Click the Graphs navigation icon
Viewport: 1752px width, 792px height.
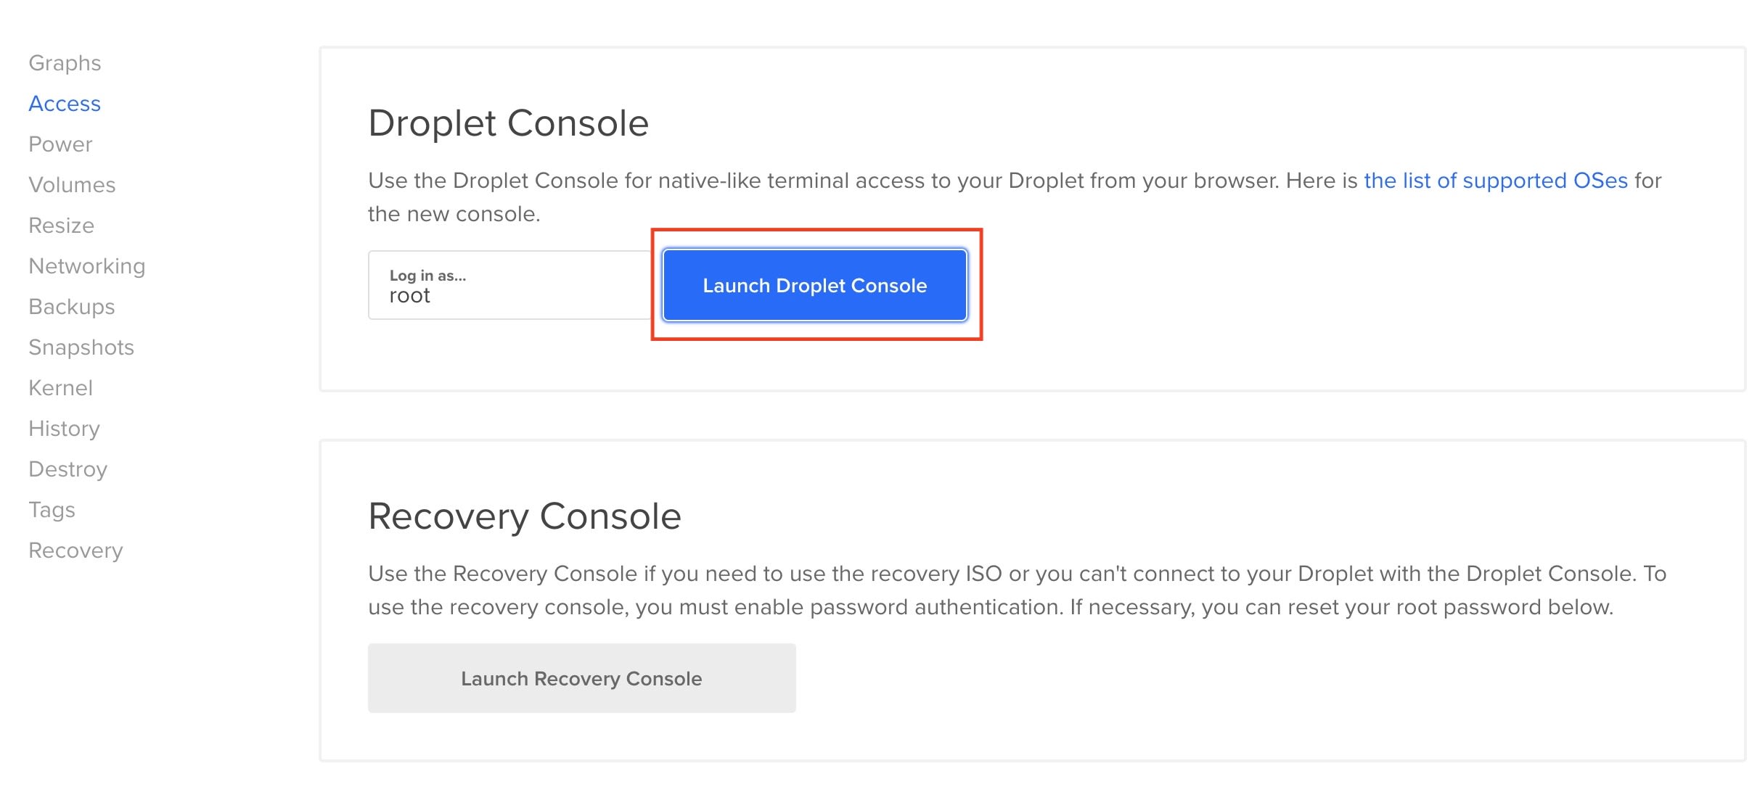(62, 62)
